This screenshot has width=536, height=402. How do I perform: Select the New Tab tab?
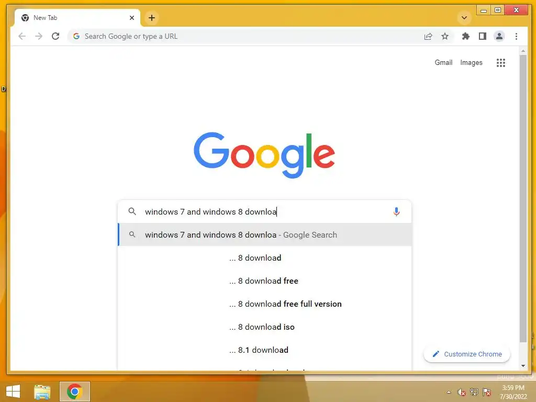77,18
